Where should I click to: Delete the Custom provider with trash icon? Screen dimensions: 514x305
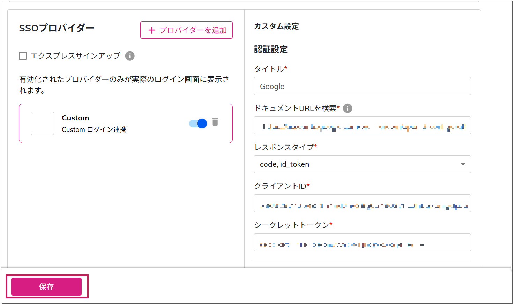(215, 122)
